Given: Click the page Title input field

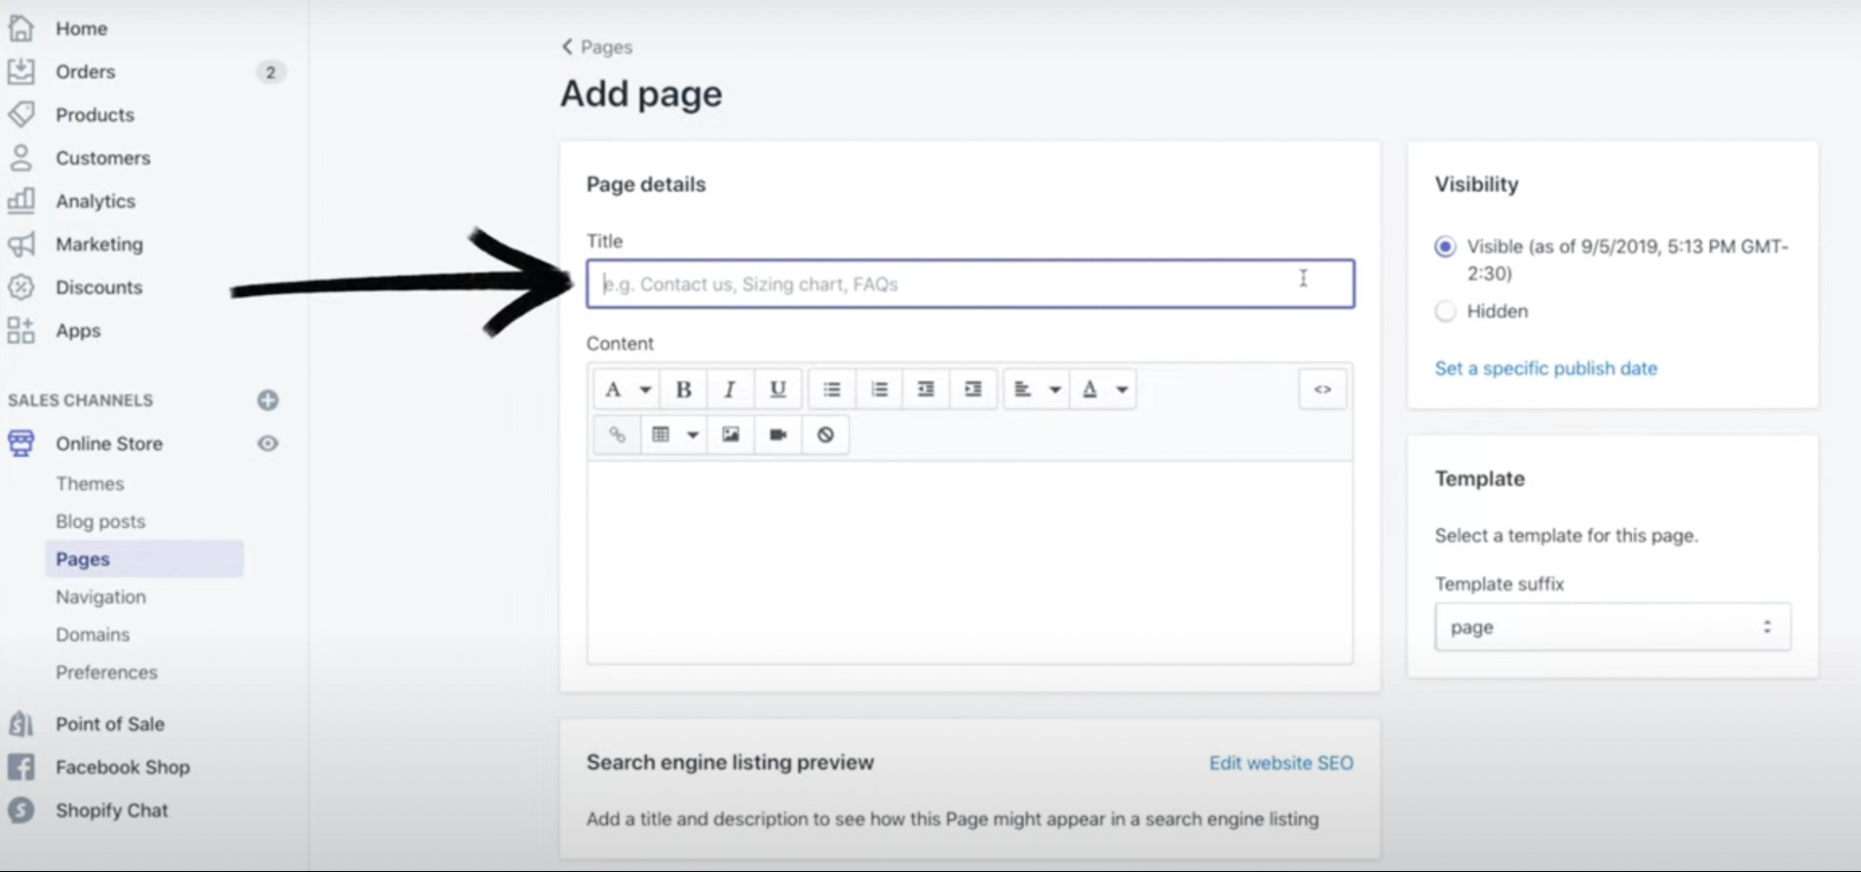Looking at the screenshot, I should (x=968, y=284).
